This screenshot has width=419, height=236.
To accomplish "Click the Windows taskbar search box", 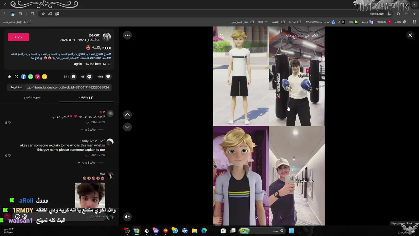I will point(262,231).
